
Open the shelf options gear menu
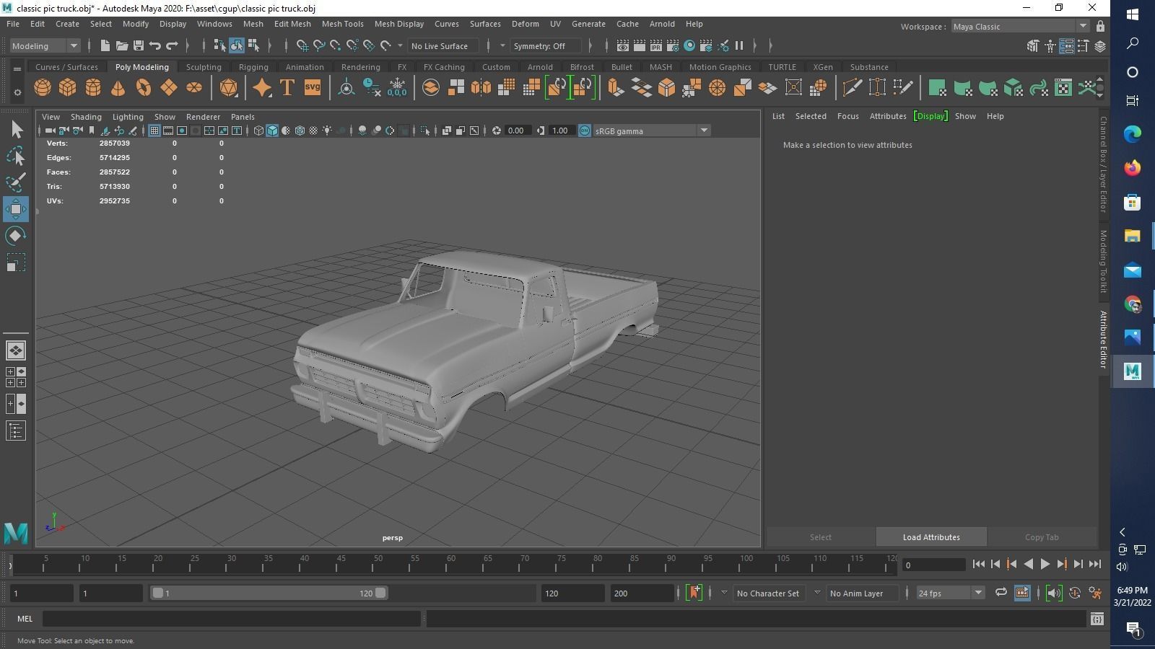tap(17, 92)
